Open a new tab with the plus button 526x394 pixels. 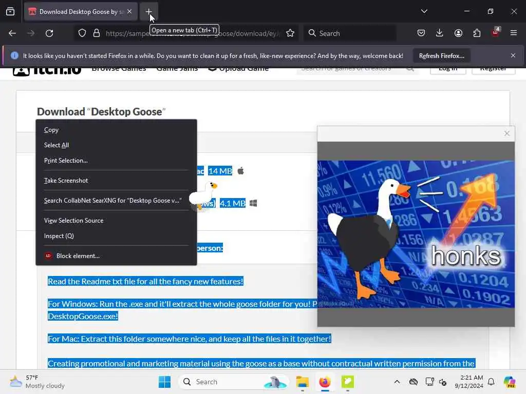click(148, 12)
